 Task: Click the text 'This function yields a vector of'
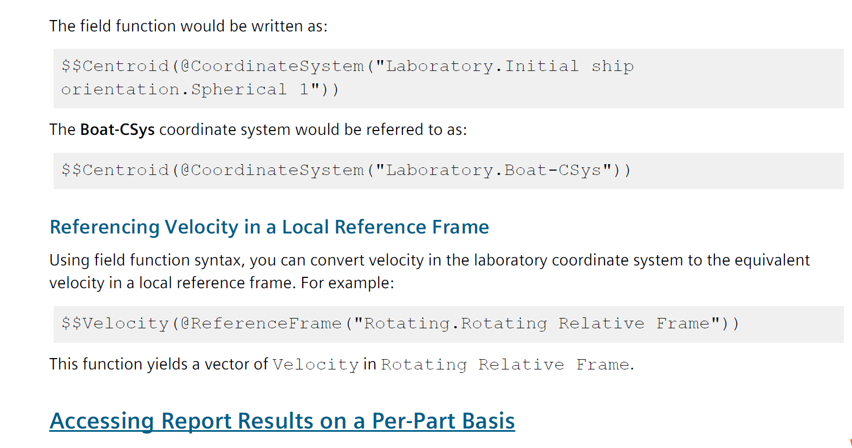tap(158, 365)
